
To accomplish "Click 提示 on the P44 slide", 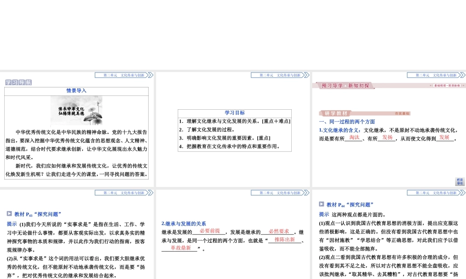I will 324,214.
